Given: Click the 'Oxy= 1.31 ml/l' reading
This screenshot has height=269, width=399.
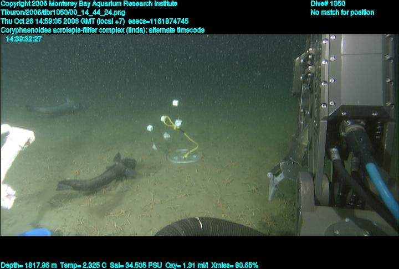Looking at the screenshot, I should [187, 266].
